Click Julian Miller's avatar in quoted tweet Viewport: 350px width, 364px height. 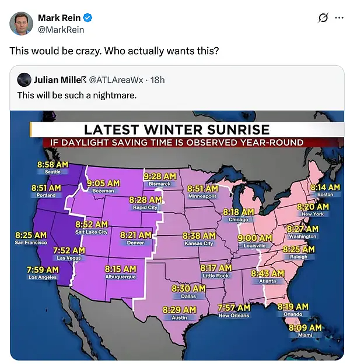pyautogui.click(x=24, y=80)
